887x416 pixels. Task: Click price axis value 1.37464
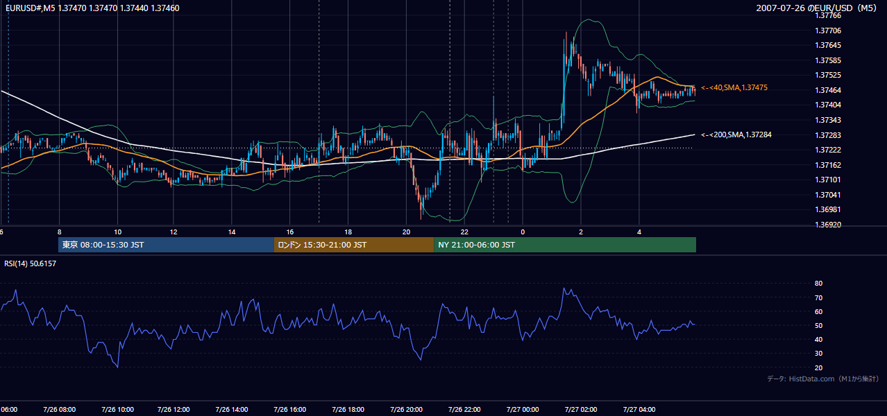(x=828, y=90)
